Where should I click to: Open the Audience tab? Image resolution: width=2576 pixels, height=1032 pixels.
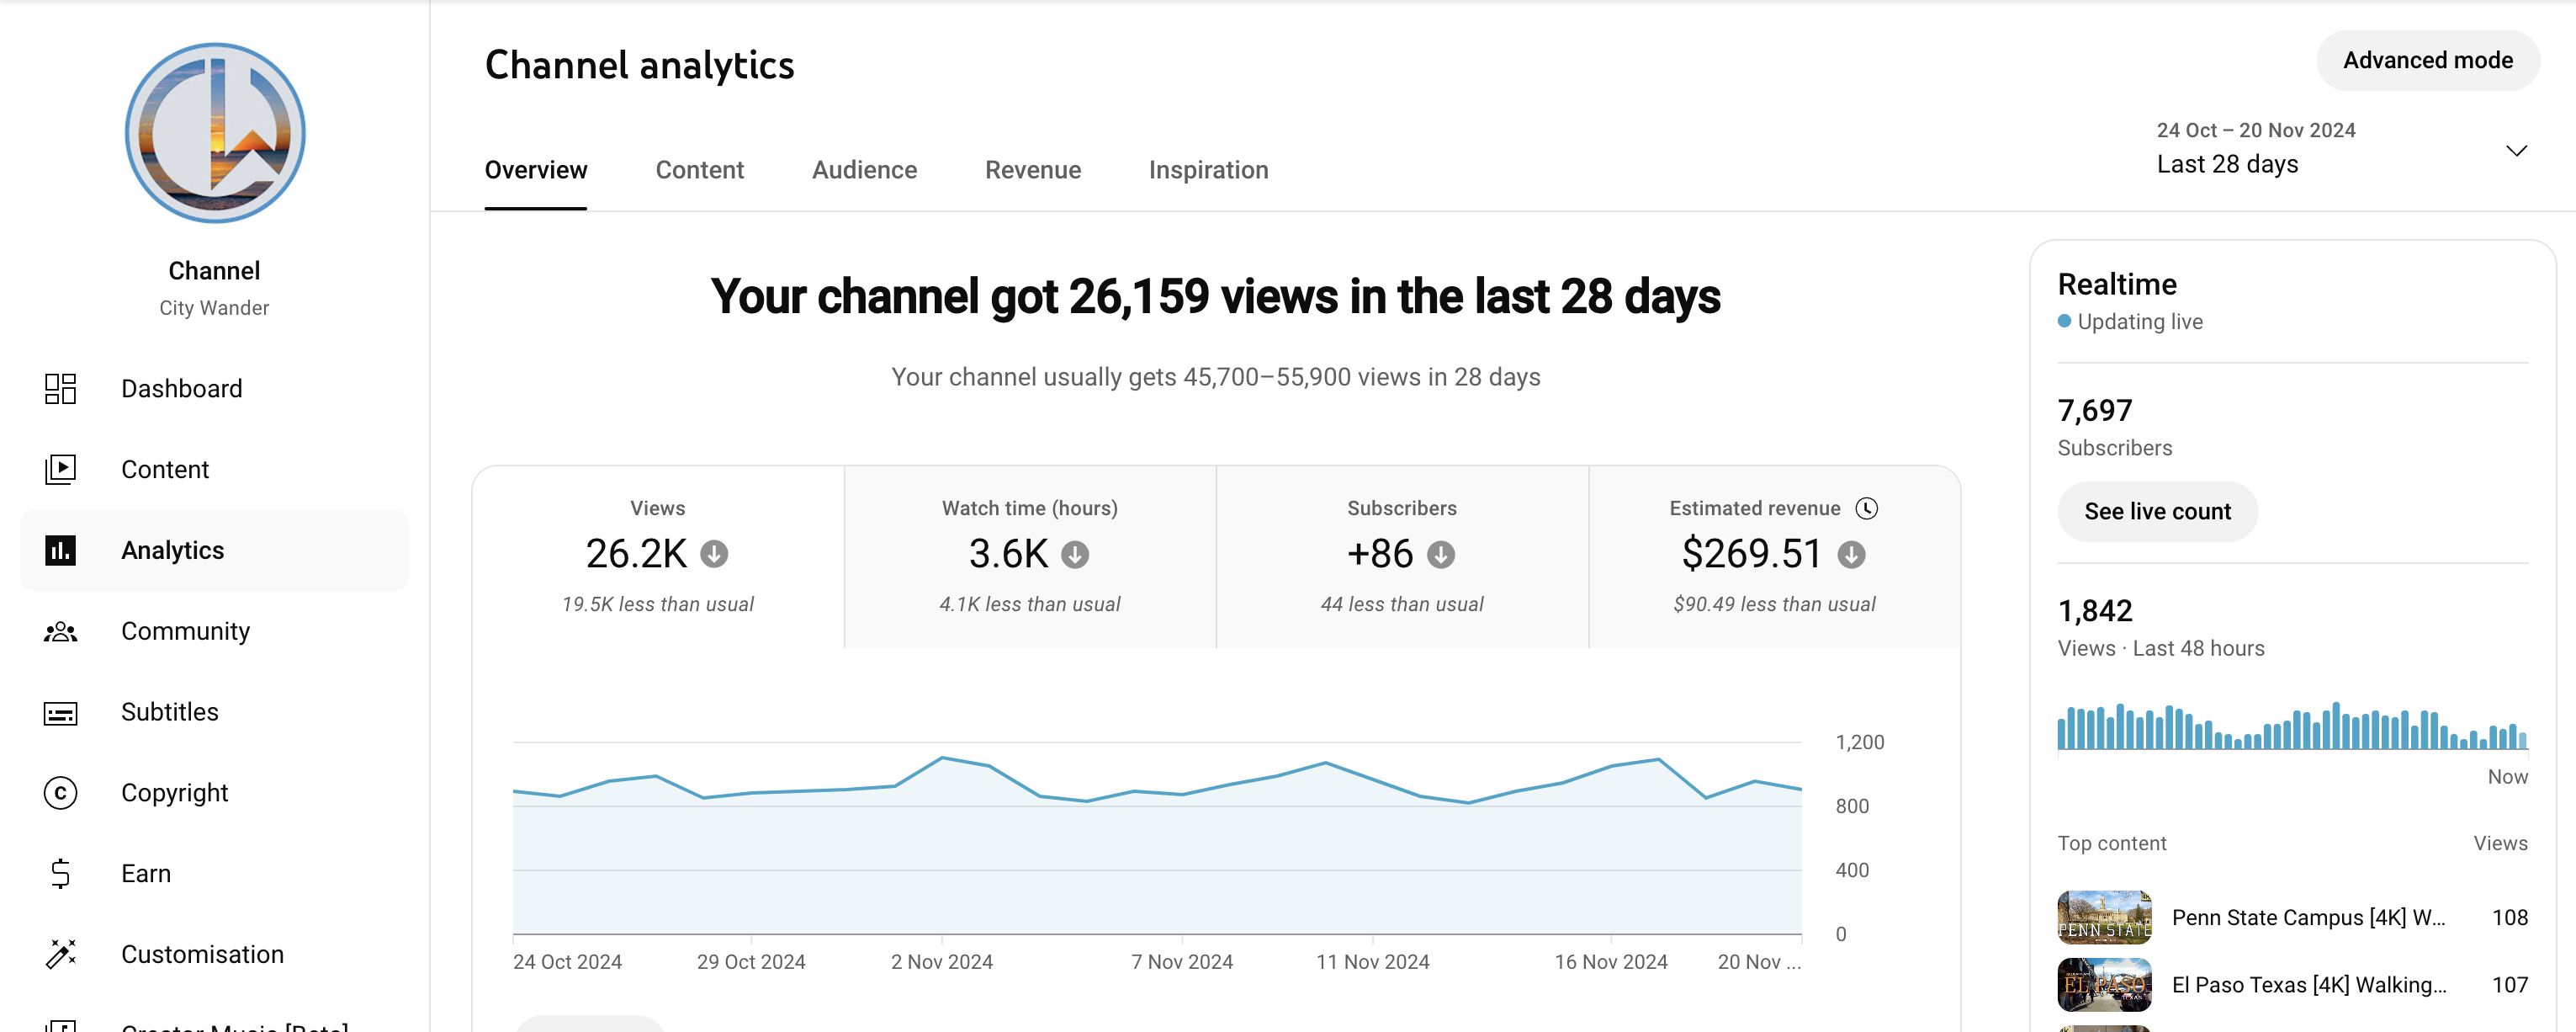[x=864, y=170]
